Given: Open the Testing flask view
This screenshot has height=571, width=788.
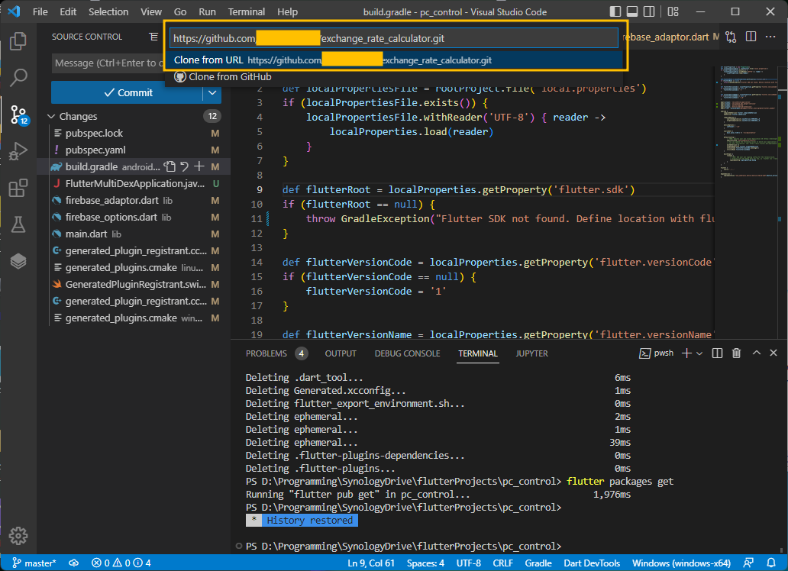Looking at the screenshot, I should pos(18,224).
